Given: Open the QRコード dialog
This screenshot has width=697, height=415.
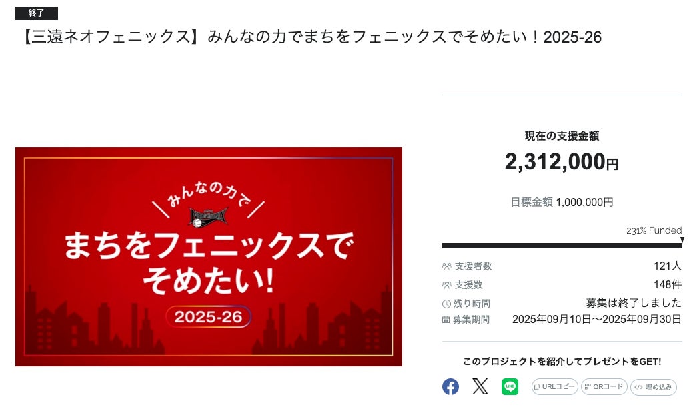Looking at the screenshot, I should [604, 386].
